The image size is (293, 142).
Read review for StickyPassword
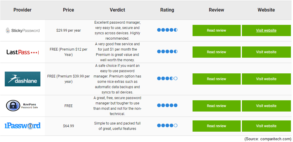click(217, 30)
